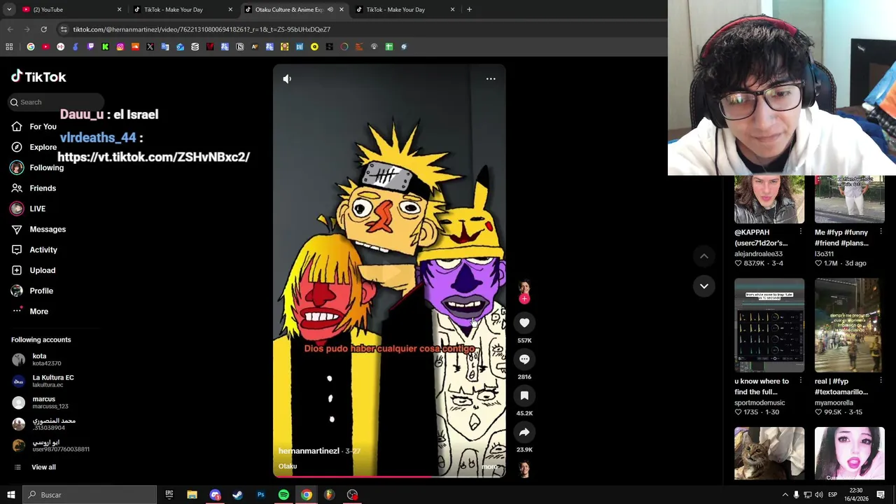Screen dimensions: 896x504
Task: Reload the current page
Action: click(x=43, y=29)
